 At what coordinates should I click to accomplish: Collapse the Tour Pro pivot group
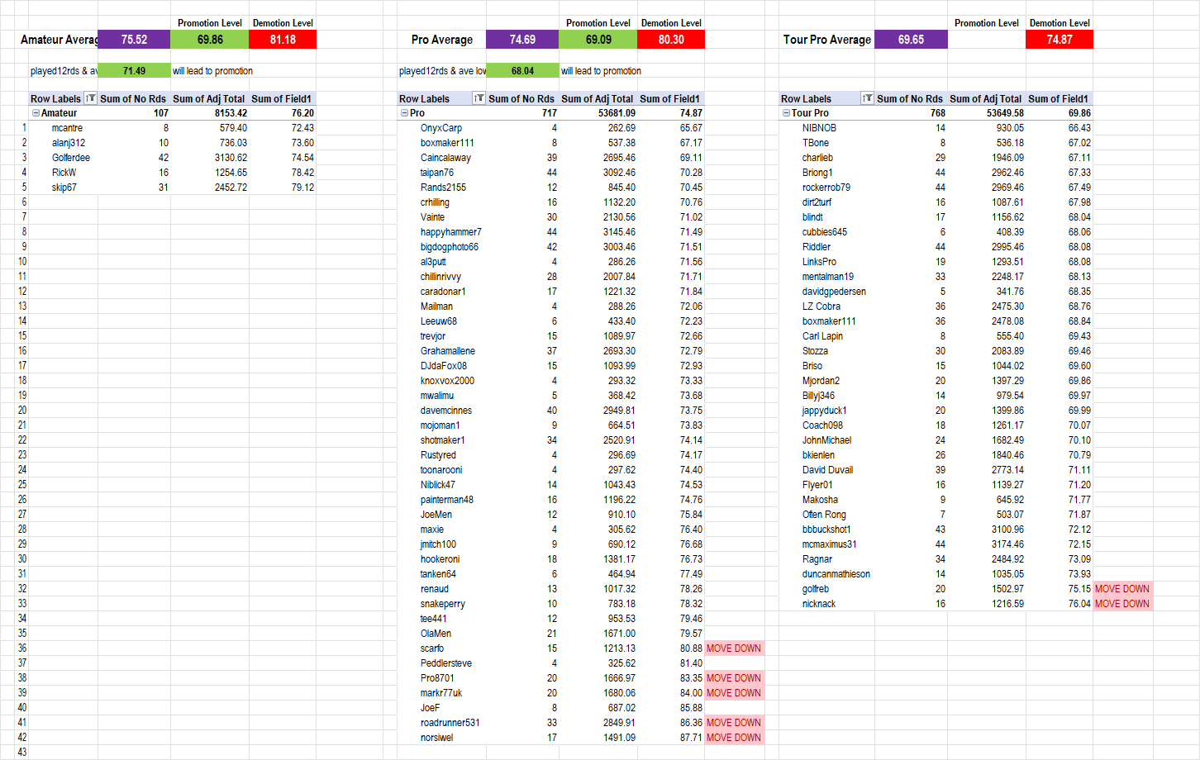[x=786, y=113]
